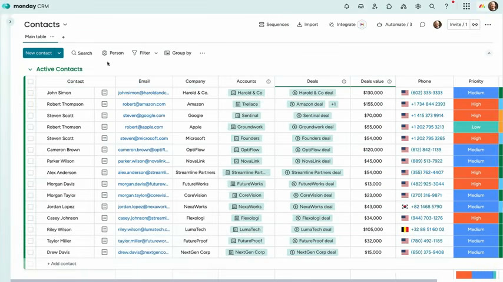The height and width of the screenshot is (282, 503).
Task: Open the Main table options ellipsis
Action: coord(52,37)
